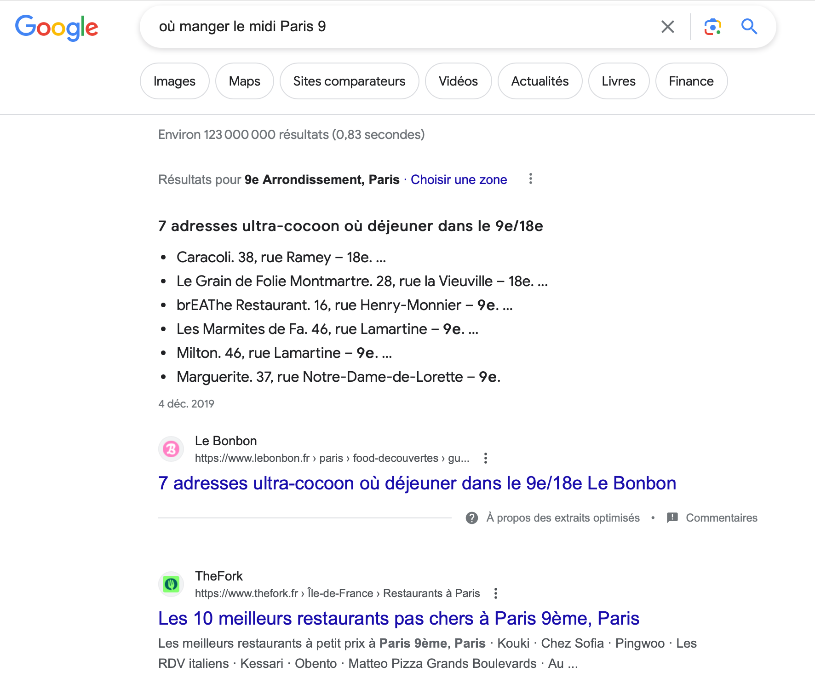Click the magnifying glass search button
This screenshot has height=678, width=815.
point(749,27)
